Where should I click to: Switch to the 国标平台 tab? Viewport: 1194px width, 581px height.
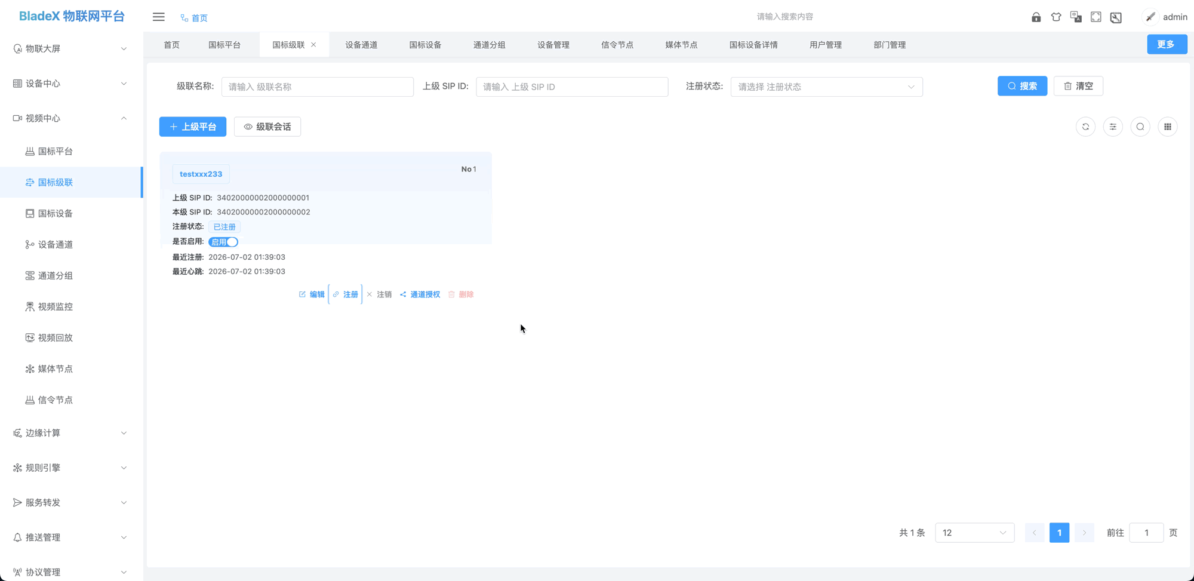[224, 45]
